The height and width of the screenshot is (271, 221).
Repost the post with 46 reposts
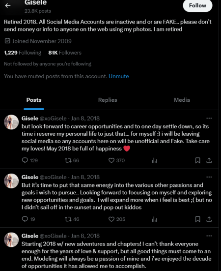(68, 219)
